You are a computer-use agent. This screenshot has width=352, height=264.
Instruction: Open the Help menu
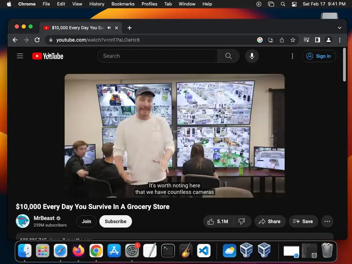click(x=207, y=4)
